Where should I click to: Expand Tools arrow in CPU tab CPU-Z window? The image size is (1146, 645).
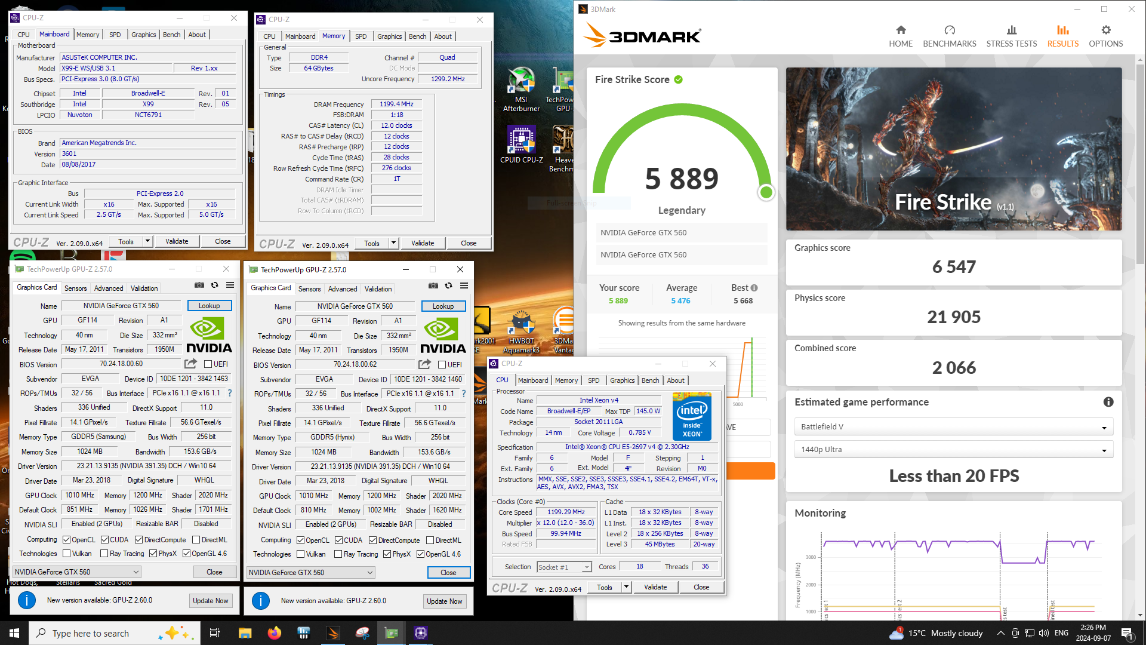click(626, 587)
